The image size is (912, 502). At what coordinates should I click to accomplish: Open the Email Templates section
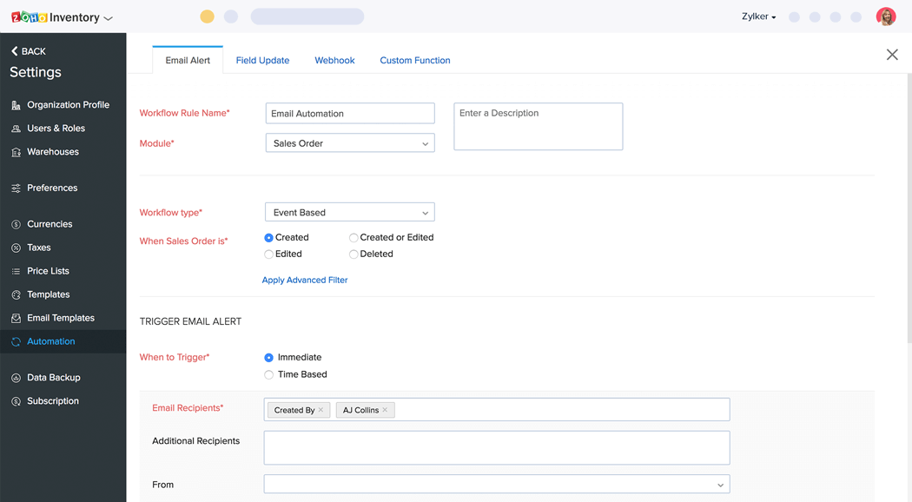tap(59, 317)
